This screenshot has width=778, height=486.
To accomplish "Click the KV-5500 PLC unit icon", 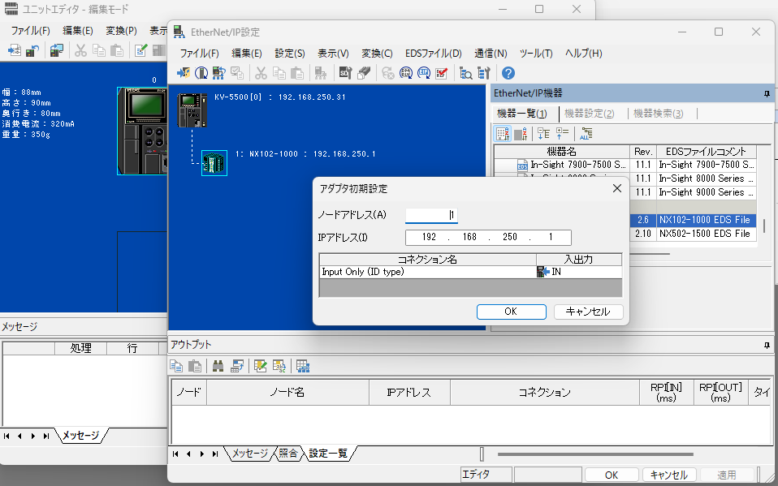I will coord(189,110).
